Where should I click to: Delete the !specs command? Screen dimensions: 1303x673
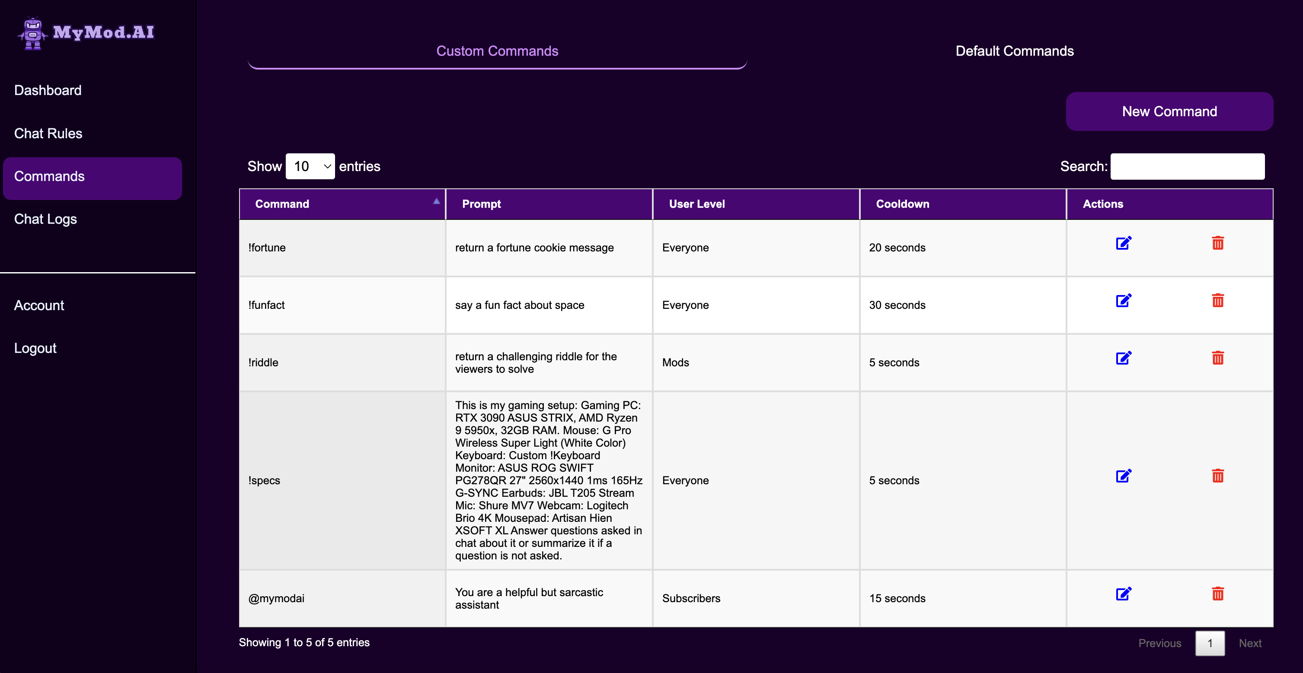(x=1217, y=476)
